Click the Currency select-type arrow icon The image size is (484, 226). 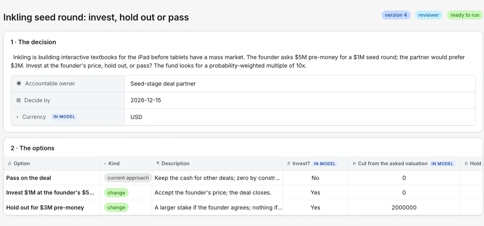tap(18, 117)
